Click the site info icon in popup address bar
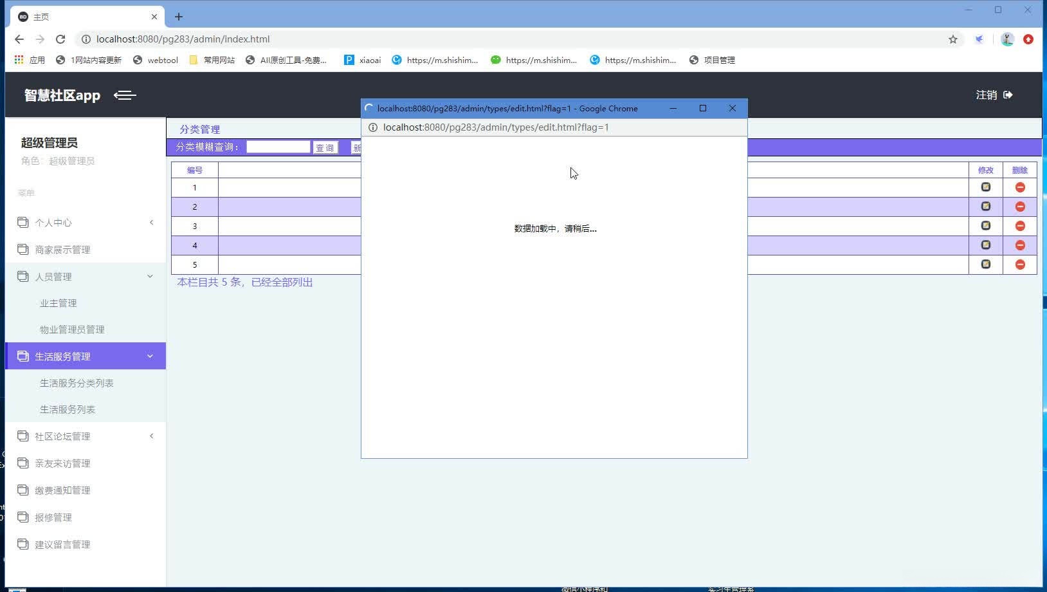 pos(373,127)
